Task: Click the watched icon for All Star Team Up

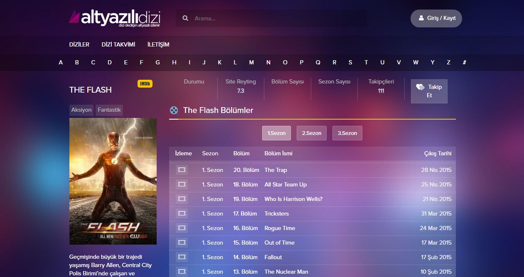Action: (x=182, y=184)
